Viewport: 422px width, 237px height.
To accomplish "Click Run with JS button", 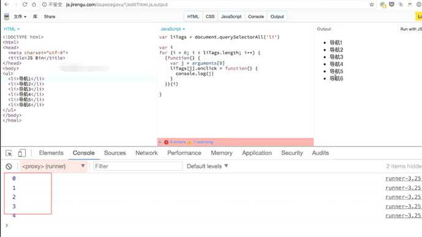I will (x=411, y=29).
